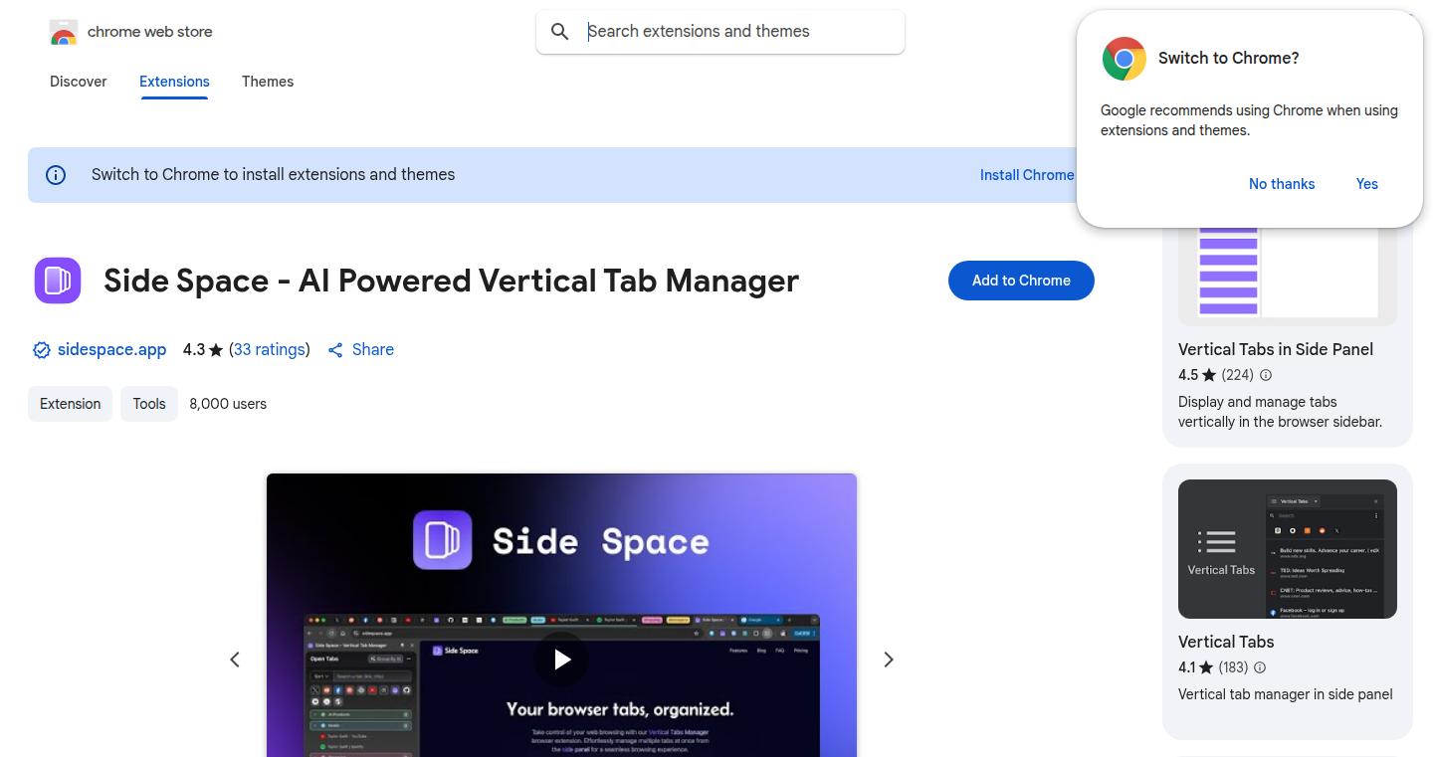Click the Install Chrome link
The image size is (1433, 757).
[1027, 175]
